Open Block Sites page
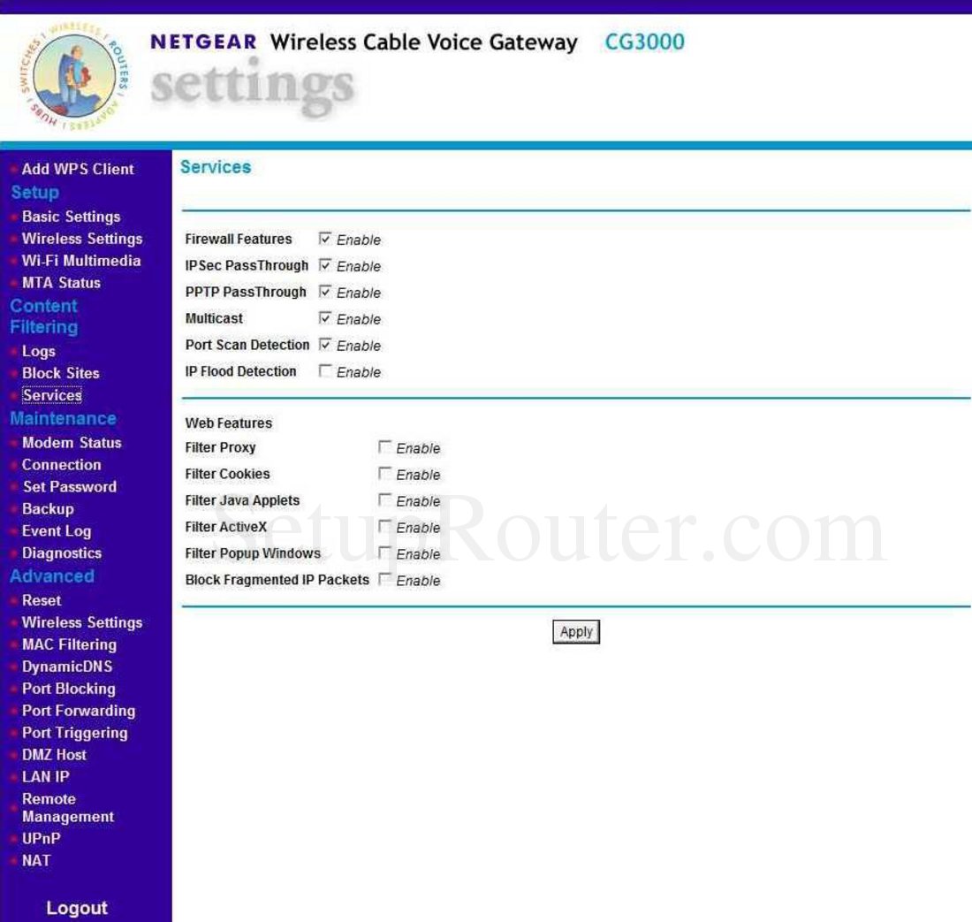 click(61, 373)
